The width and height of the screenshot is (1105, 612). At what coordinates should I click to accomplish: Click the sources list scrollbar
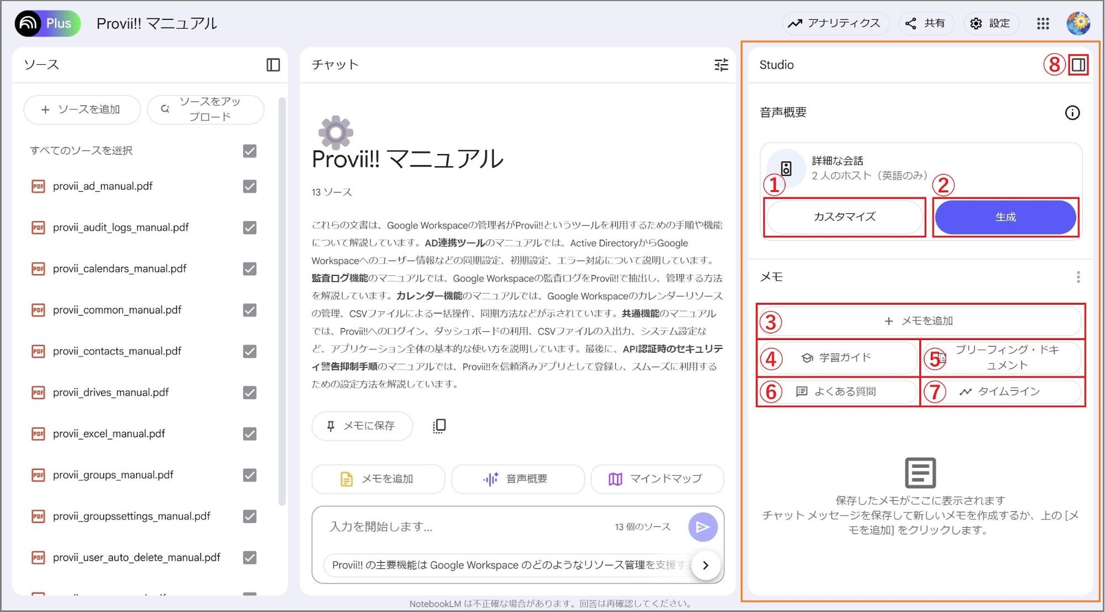point(282,301)
